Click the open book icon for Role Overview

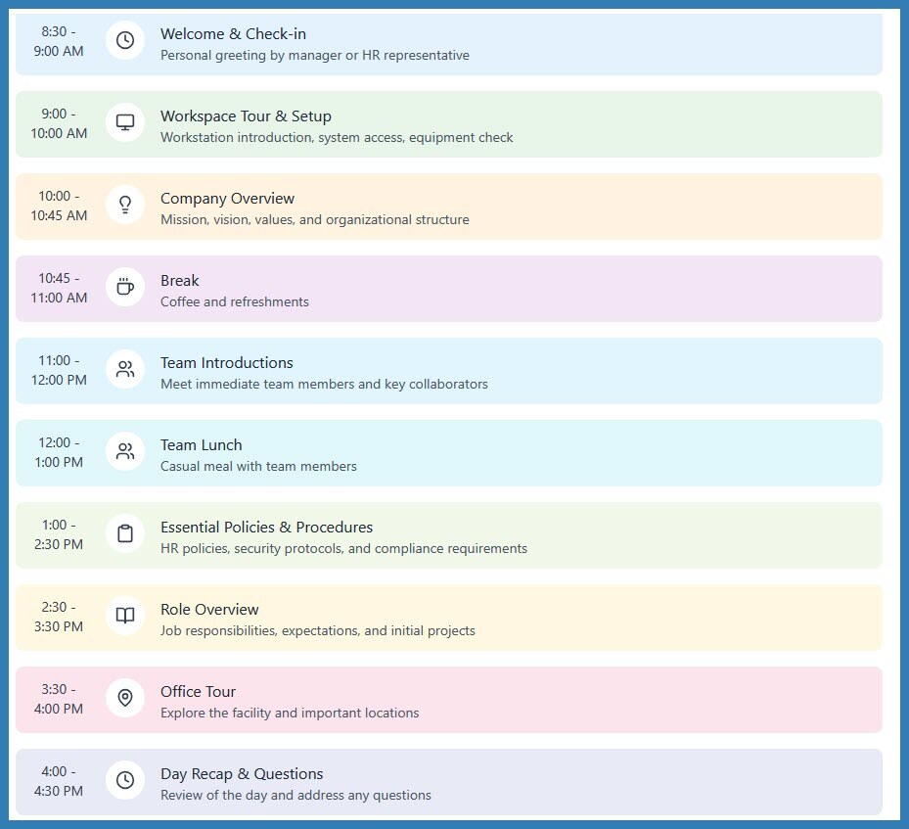click(x=125, y=616)
